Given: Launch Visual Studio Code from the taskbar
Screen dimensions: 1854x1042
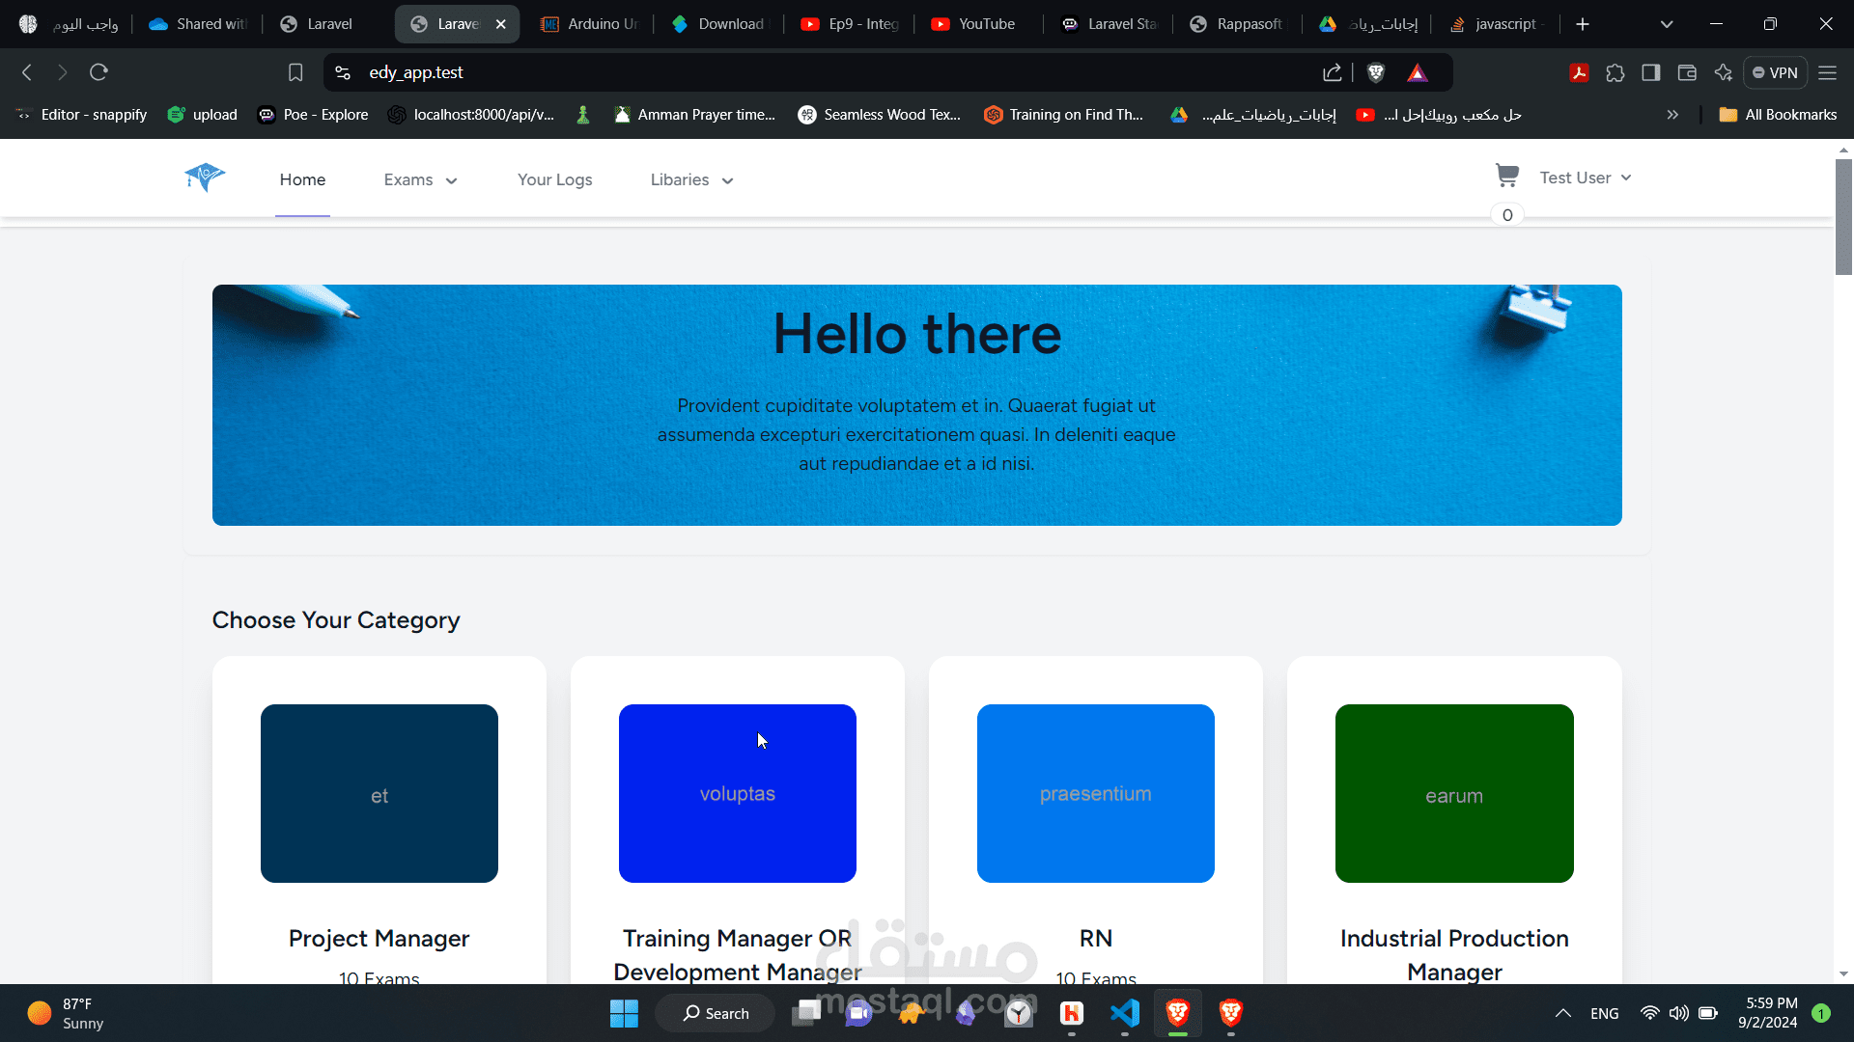Looking at the screenshot, I should coord(1124,1013).
